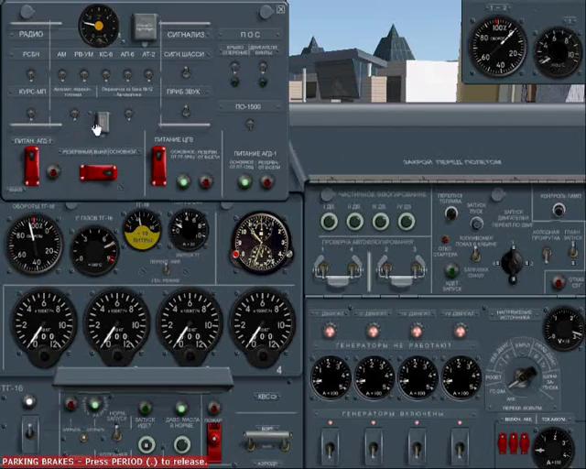Viewport: 586px width, 469px height.
Task: Toggle the ПО-1500 switch
Action: (x=250, y=124)
